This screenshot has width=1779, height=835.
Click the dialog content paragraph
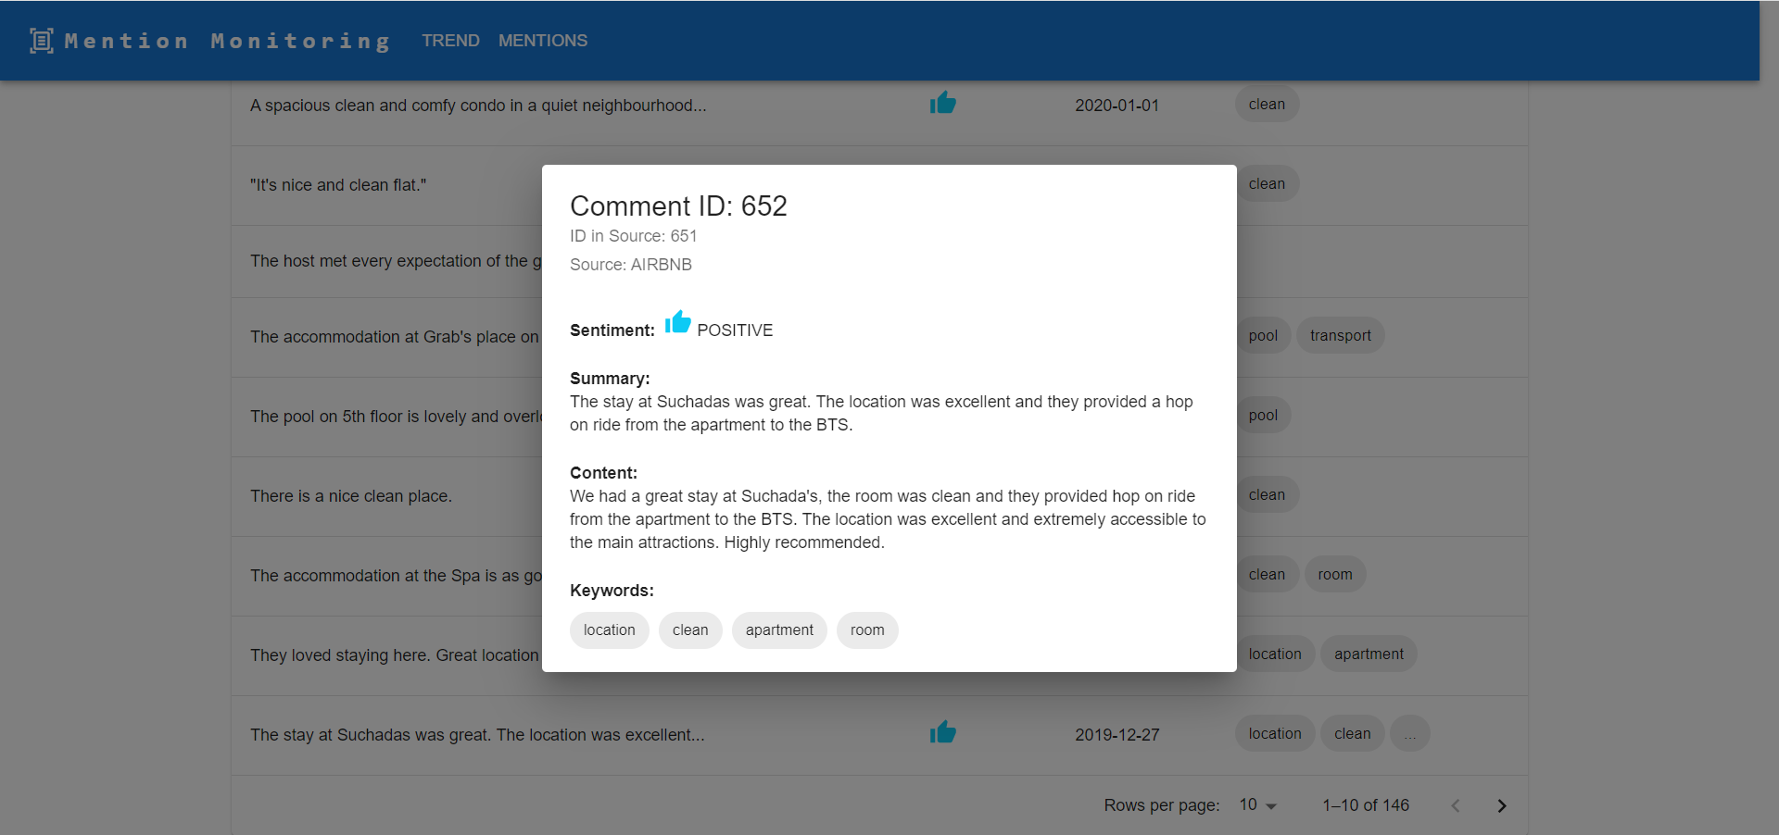pyautogui.click(x=888, y=519)
